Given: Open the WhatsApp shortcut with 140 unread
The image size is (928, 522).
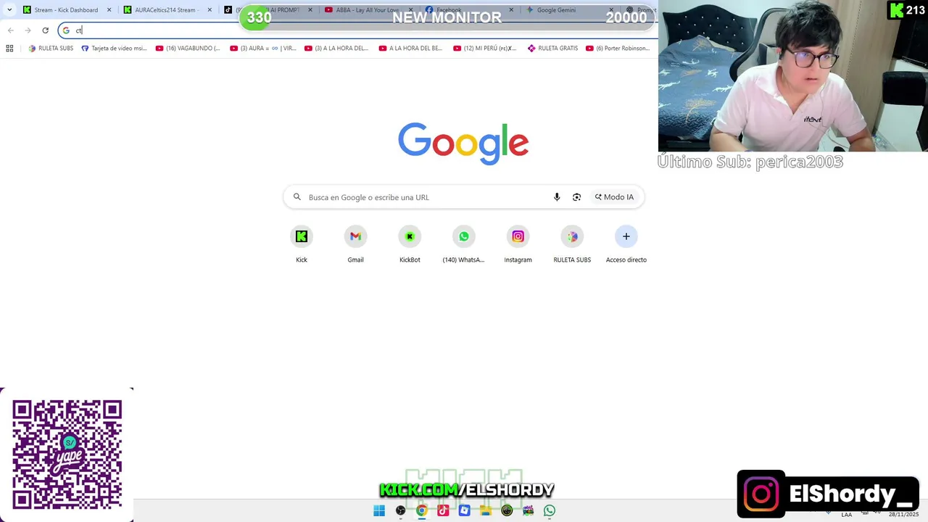Looking at the screenshot, I should [x=464, y=244].
